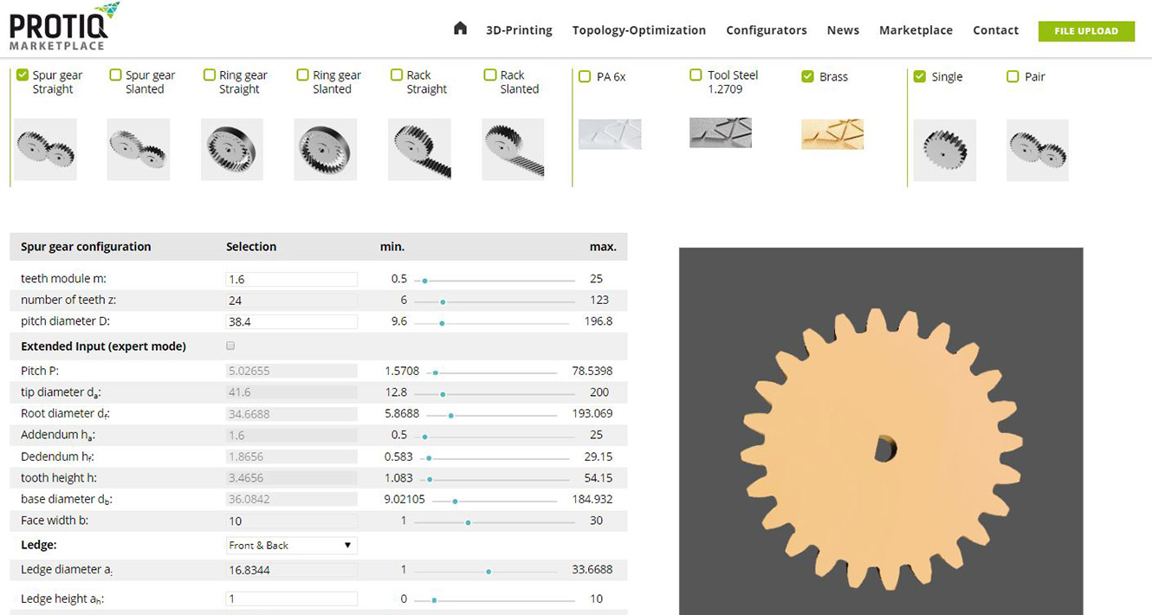Click the Tool Steel material texture image
This screenshot has height=615, width=1152.
720,133
